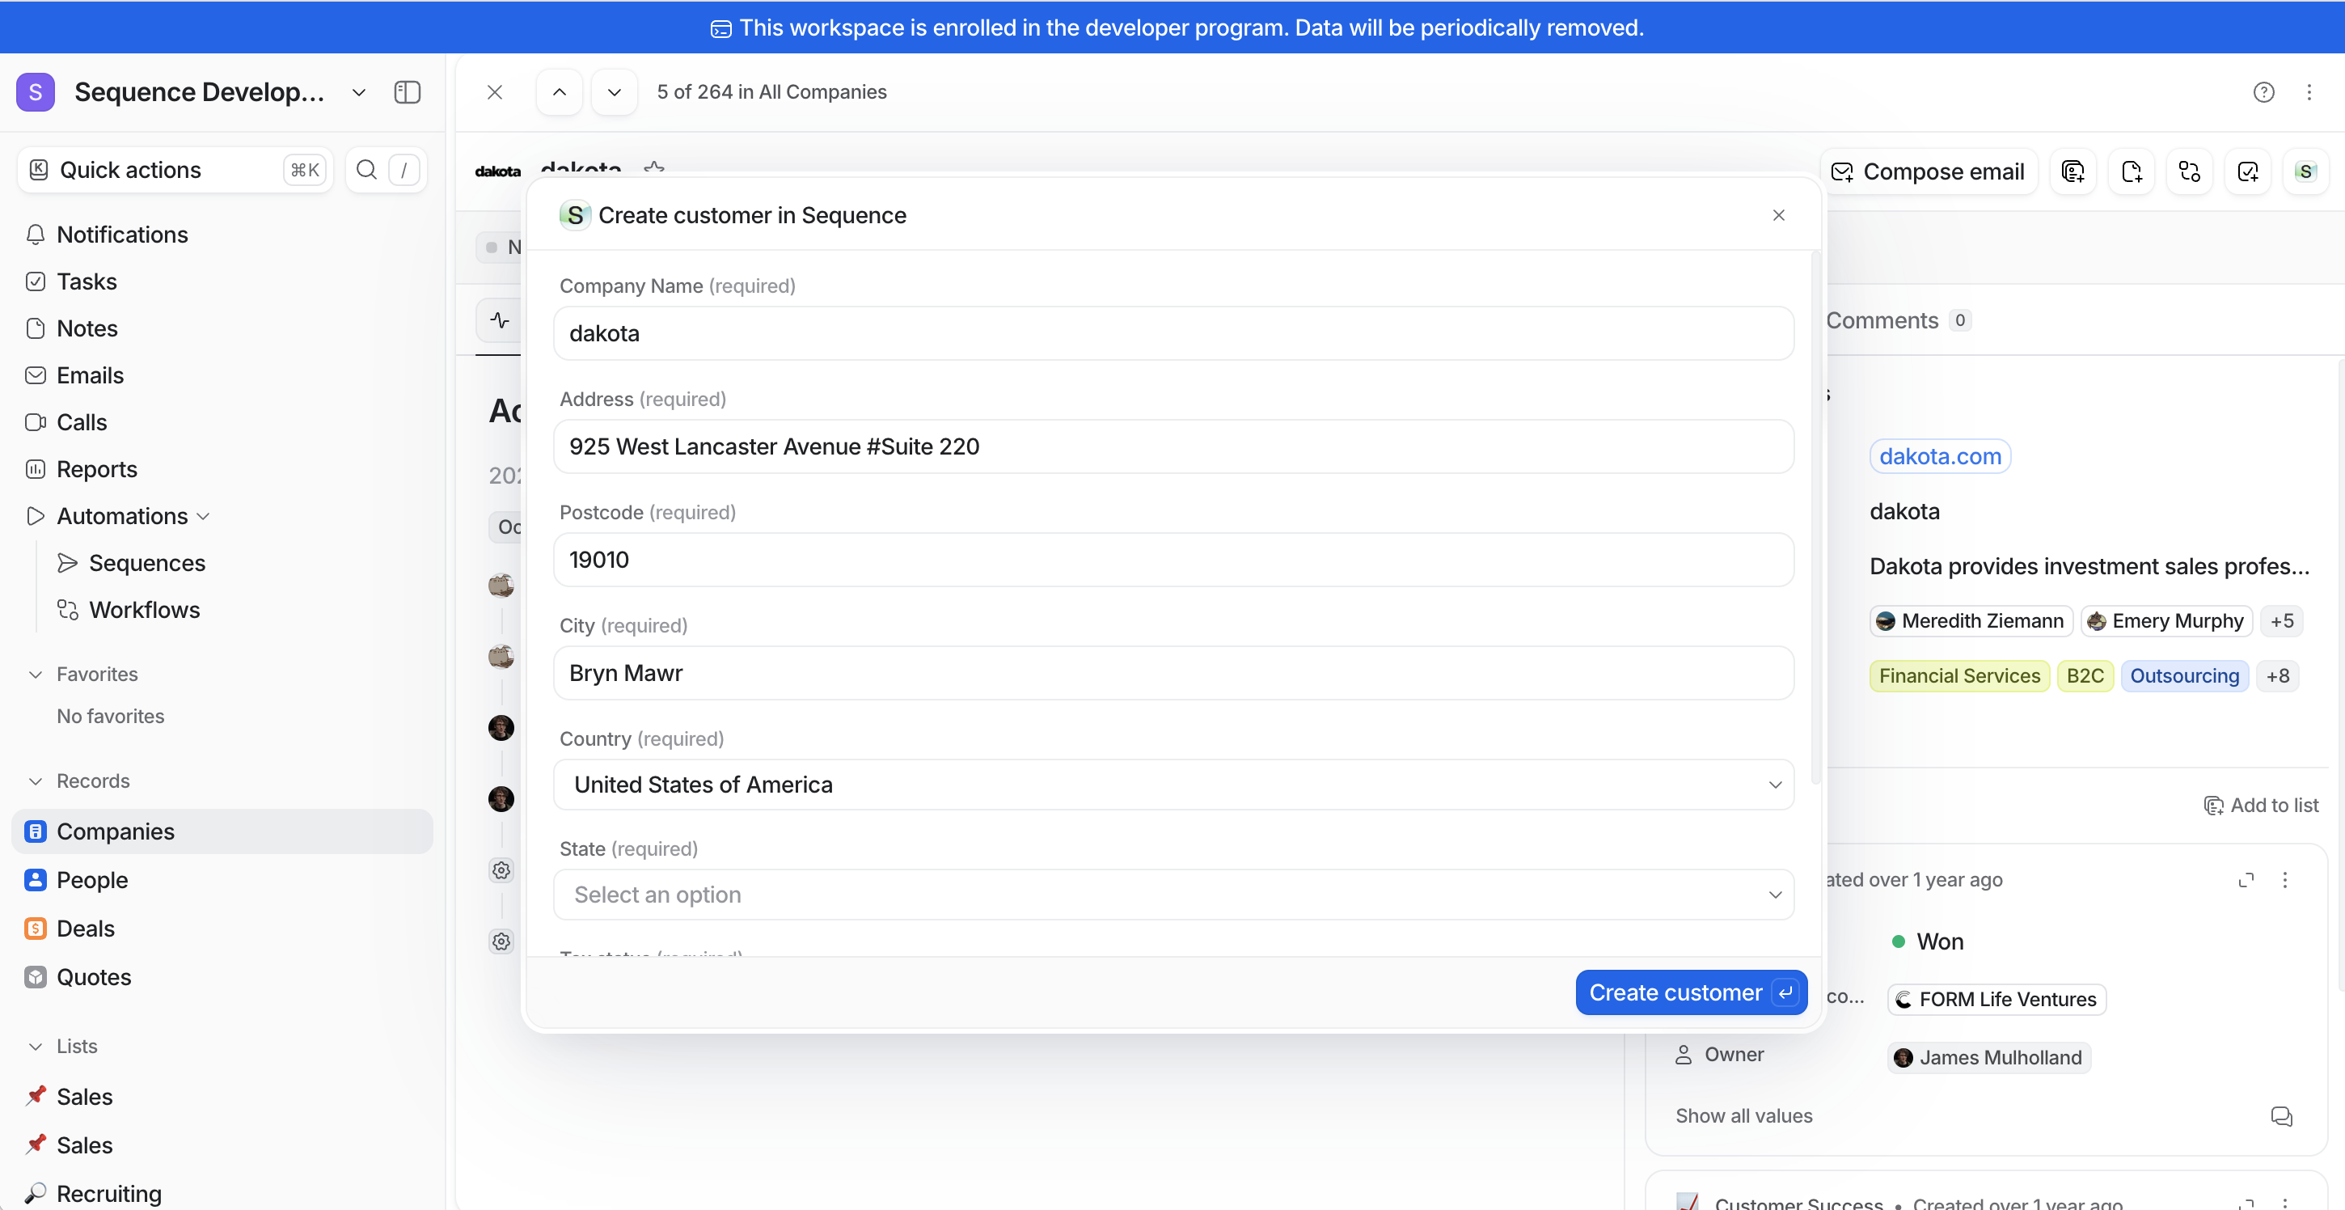Open the help icon
The width and height of the screenshot is (2345, 1210).
pyautogui.click(x=2263, y=92)
